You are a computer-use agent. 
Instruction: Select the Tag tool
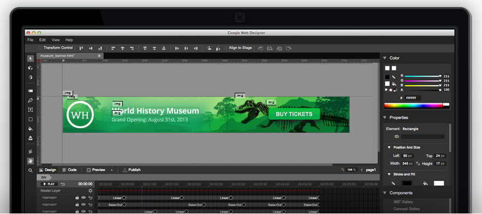[30, 91]
